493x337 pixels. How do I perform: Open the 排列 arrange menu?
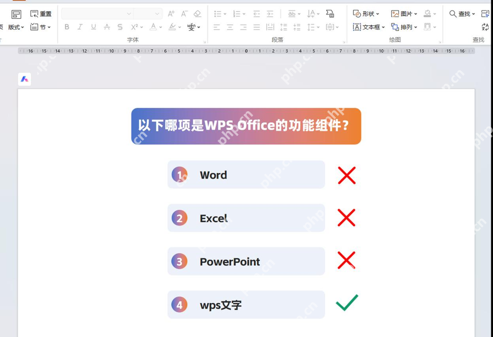[x=404, y=27]
